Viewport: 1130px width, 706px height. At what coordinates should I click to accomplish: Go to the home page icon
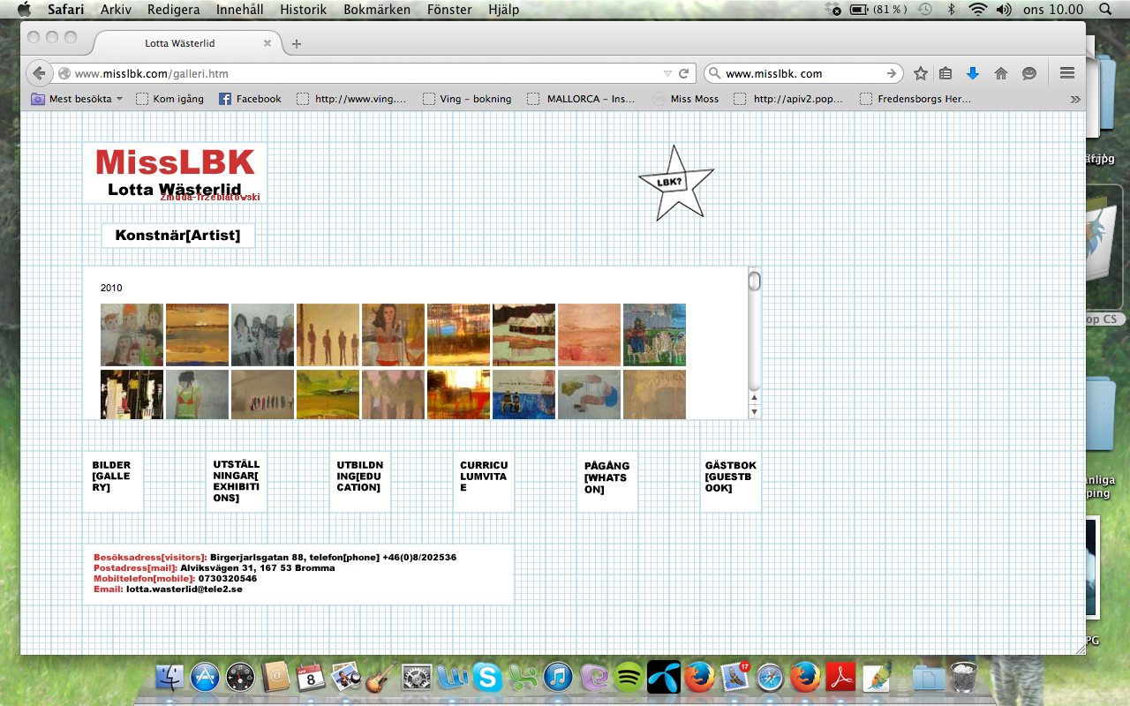(x=1000, y=73)
